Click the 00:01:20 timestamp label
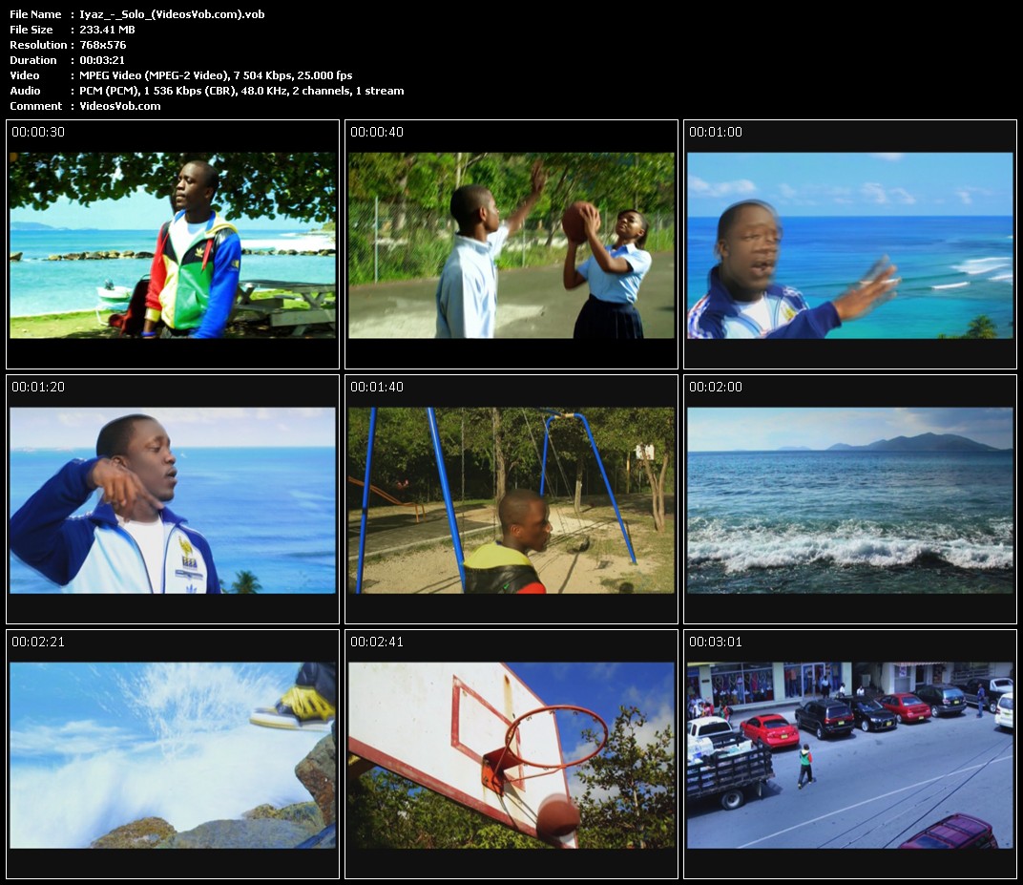1023x885 pixels. pyautogui.click(x=38, y=387)
